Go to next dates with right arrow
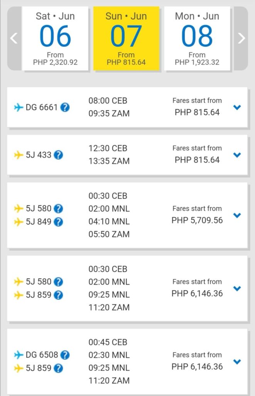The image size is (255, 396). 241,38
